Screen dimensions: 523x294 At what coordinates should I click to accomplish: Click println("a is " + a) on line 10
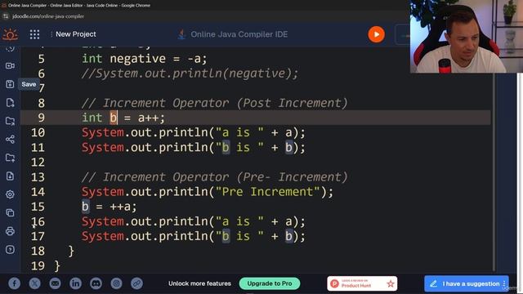coord(194,132)
